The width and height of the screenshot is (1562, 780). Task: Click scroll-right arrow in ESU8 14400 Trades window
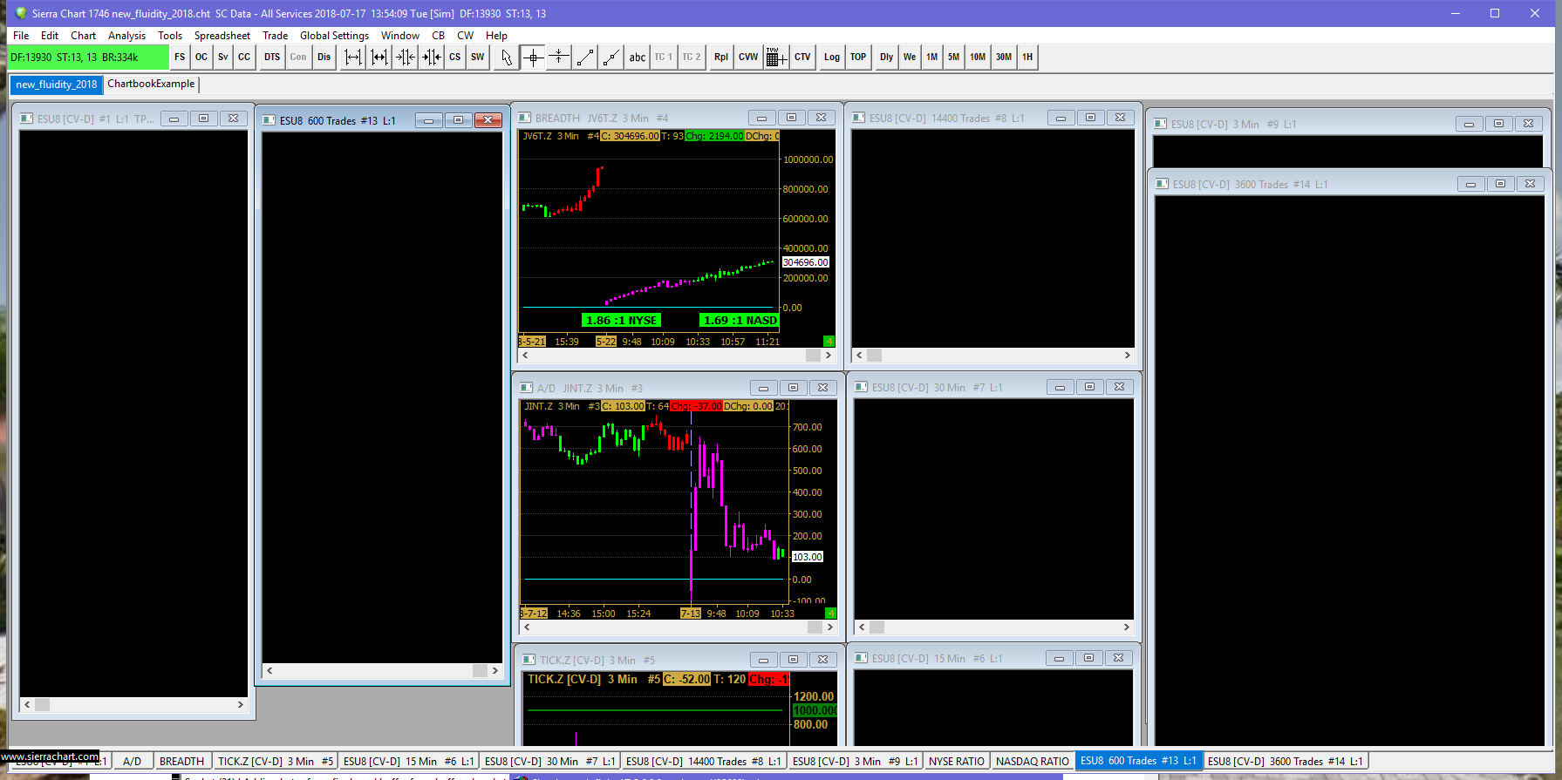click(x=1127, y=356)
